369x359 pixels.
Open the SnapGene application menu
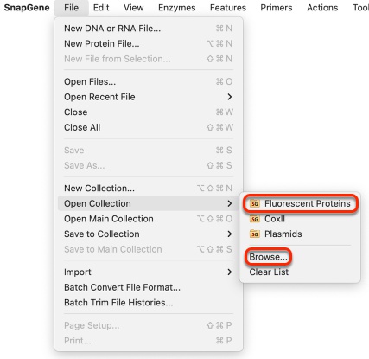tap(27, 8)
